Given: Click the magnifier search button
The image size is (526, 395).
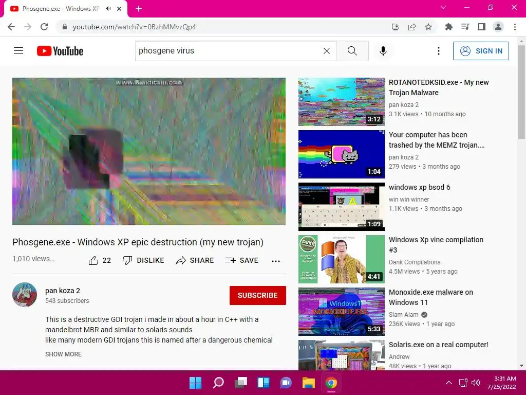Looking at the screenshot, I should pos(352,51).
